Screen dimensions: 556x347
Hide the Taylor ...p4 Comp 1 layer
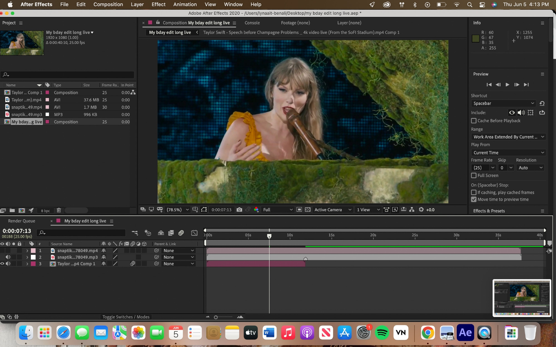point(2,264)
